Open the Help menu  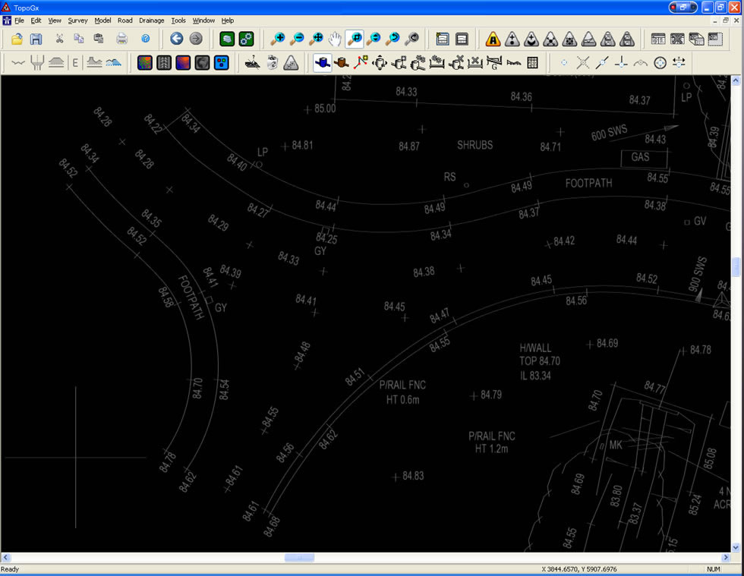(228, 20)
